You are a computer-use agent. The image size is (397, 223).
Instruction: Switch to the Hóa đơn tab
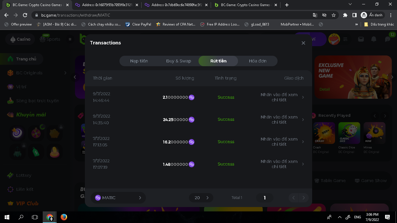(258, 61)
